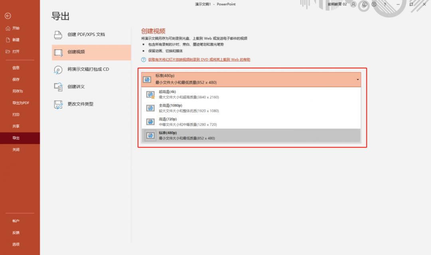Click the film icon for 创建视频
Screen dimensions: 431x255
pyautogui.click(x=58, y=53)
